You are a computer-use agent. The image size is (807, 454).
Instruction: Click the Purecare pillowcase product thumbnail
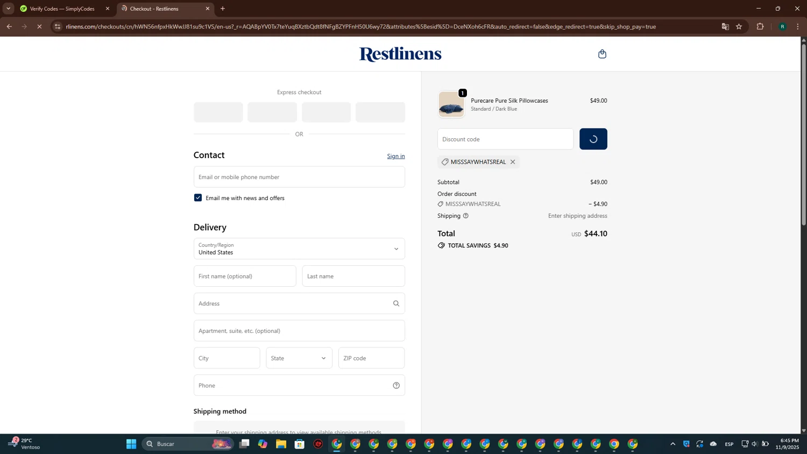click(x=451, y=104)
